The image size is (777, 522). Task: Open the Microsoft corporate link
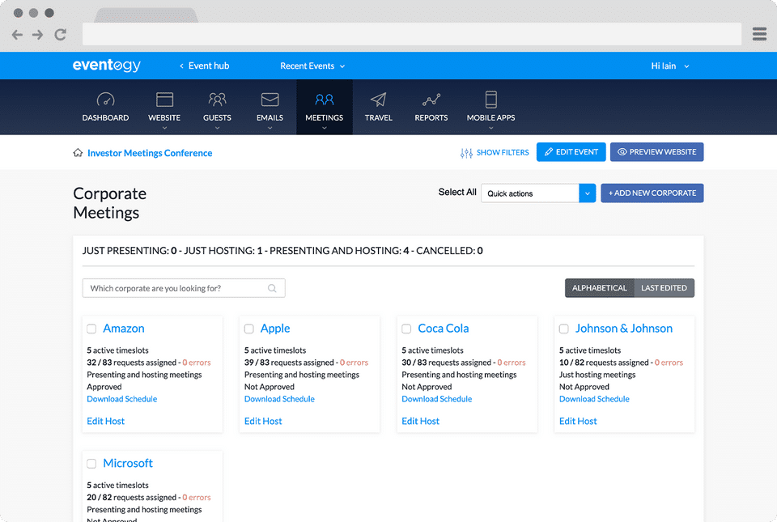(x=128, y=463)
